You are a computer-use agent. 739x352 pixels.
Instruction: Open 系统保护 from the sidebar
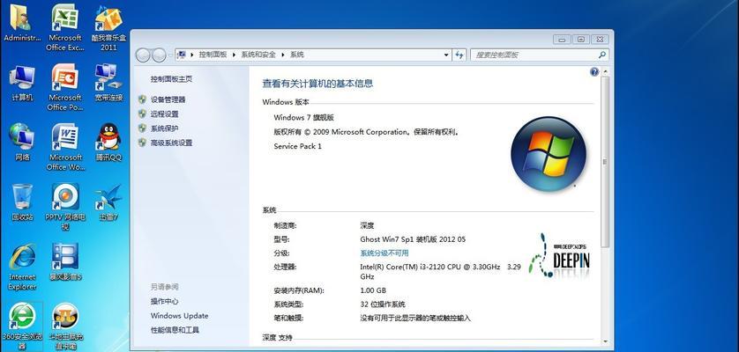165,128
